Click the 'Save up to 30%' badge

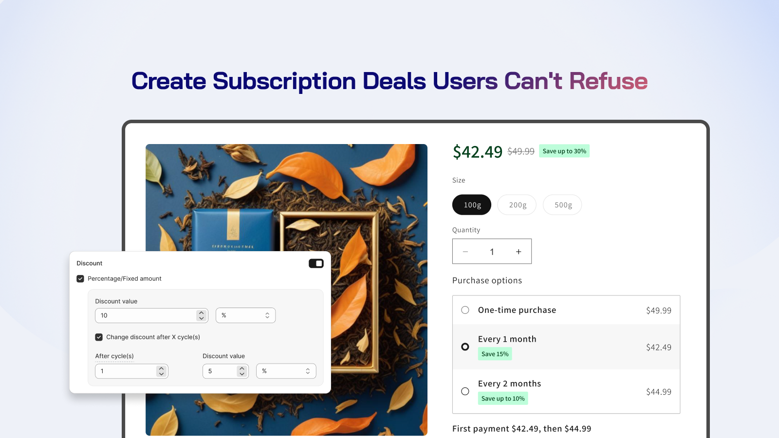564,151
